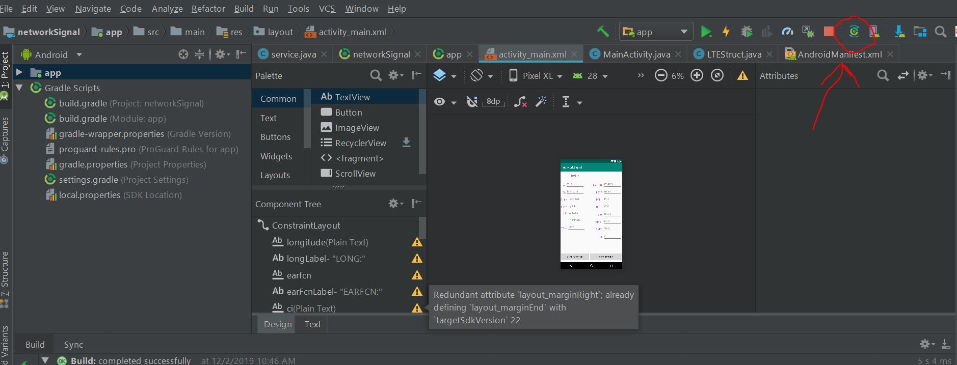Viewport: 957px width, 365px height.
Task: Click the red Stop button
Action: pos(829,32)
